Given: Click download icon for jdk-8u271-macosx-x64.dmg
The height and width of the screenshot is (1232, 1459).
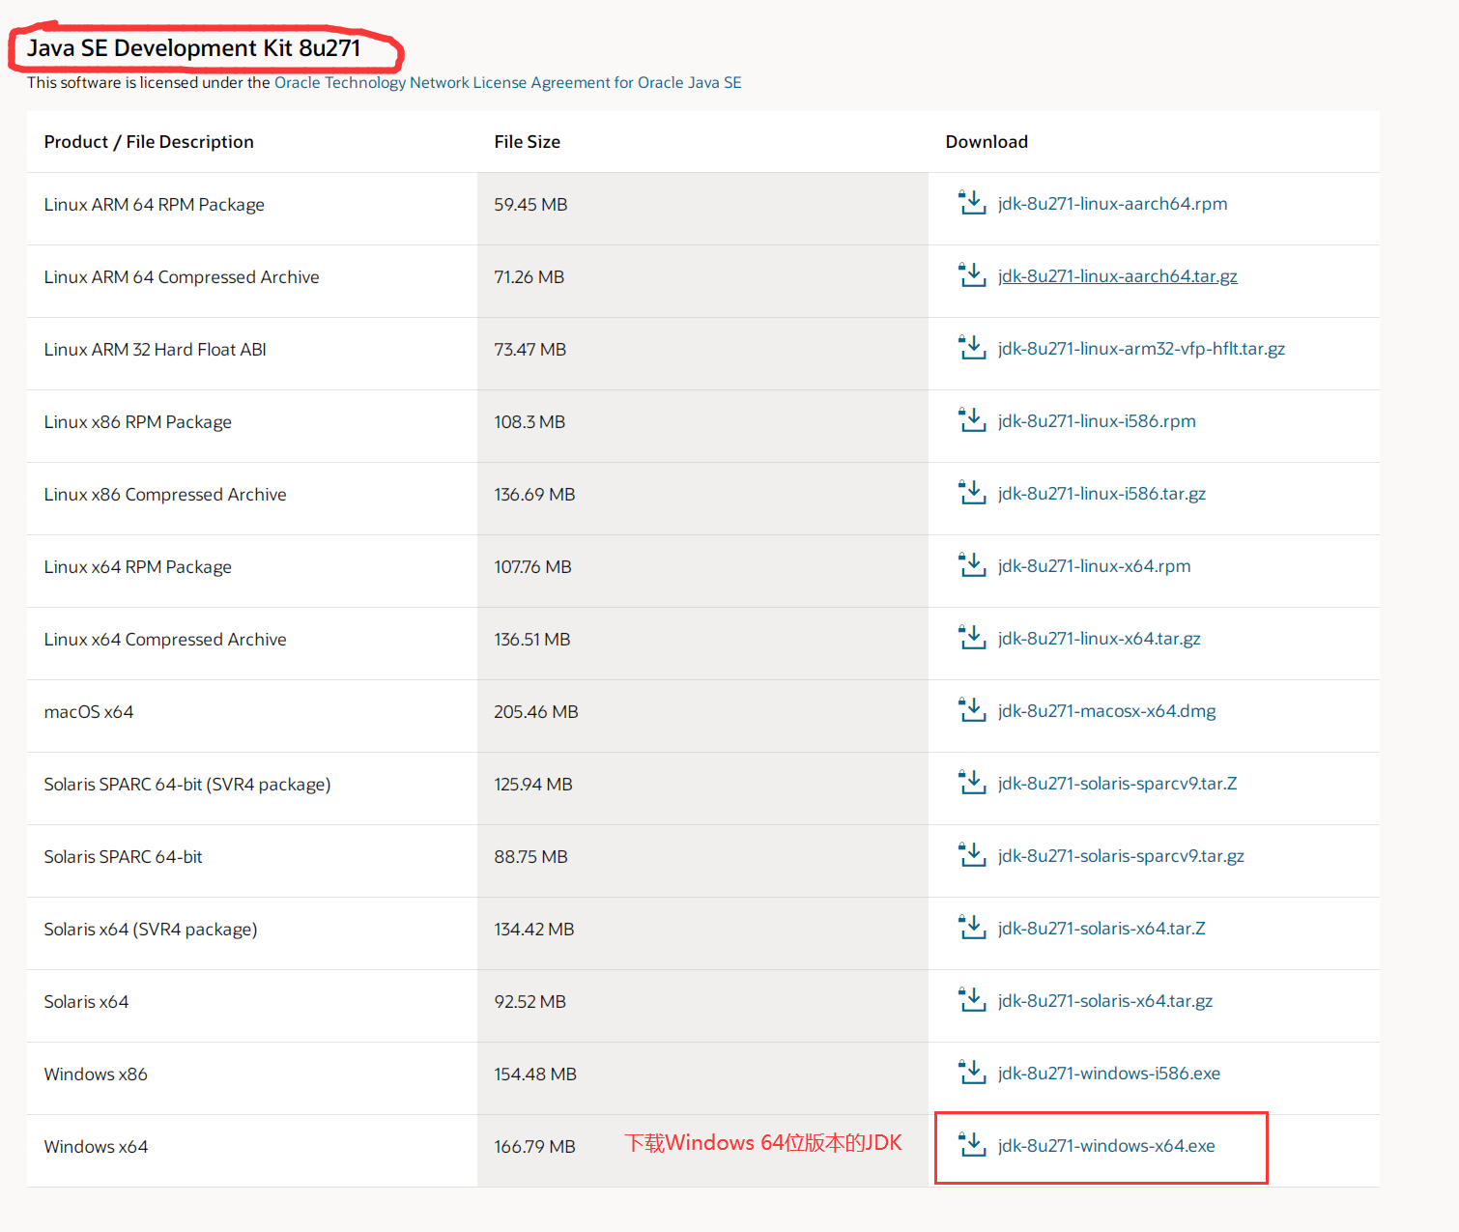Looking at the screenshot, I should [x=972, y=710].
